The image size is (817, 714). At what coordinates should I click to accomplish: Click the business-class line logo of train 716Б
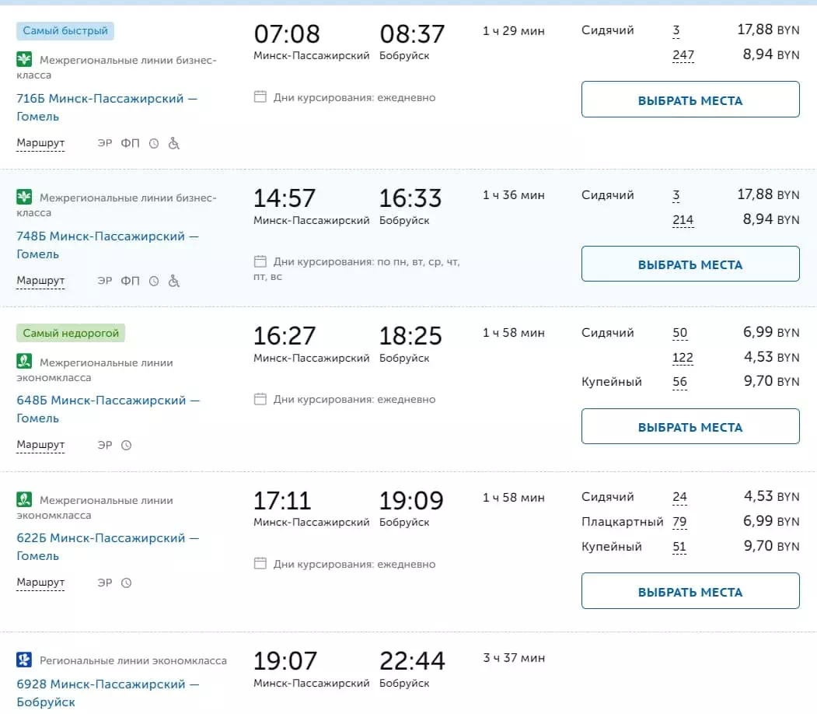click(x=24, y=59)
